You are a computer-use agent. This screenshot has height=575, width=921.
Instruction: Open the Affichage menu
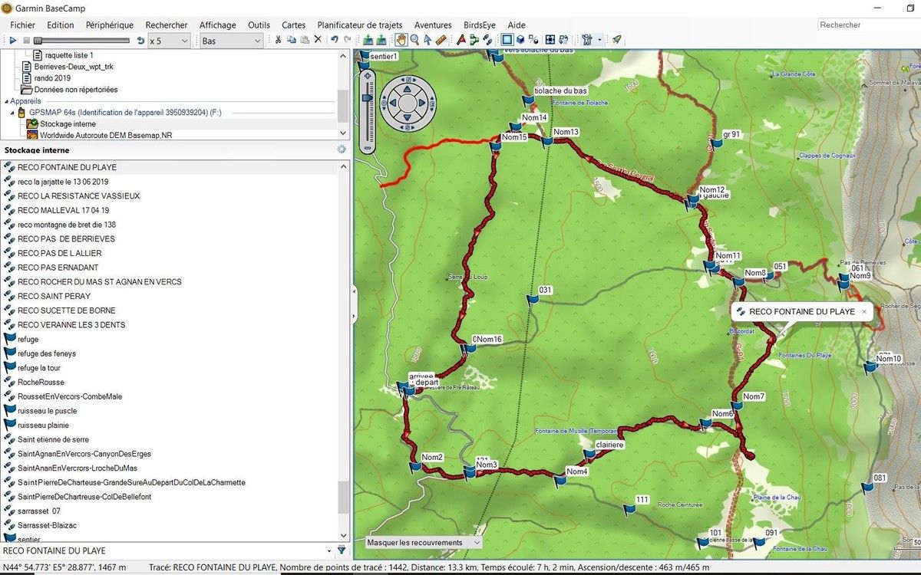coord(218,25)
